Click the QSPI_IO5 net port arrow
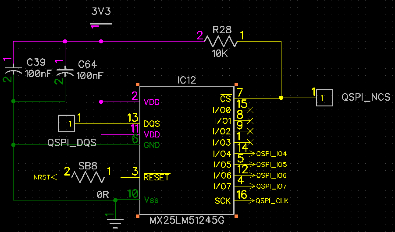 [253, 164]
